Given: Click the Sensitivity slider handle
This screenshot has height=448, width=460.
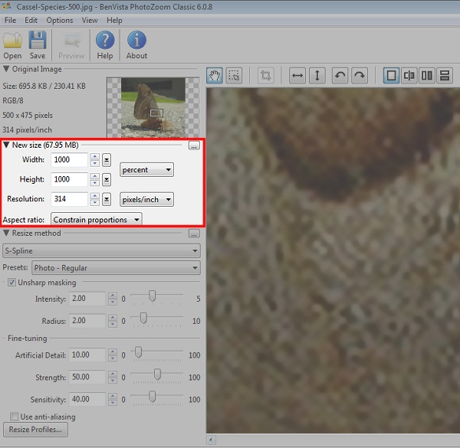Looking at the screenshot, I should [x=152, y=397].
